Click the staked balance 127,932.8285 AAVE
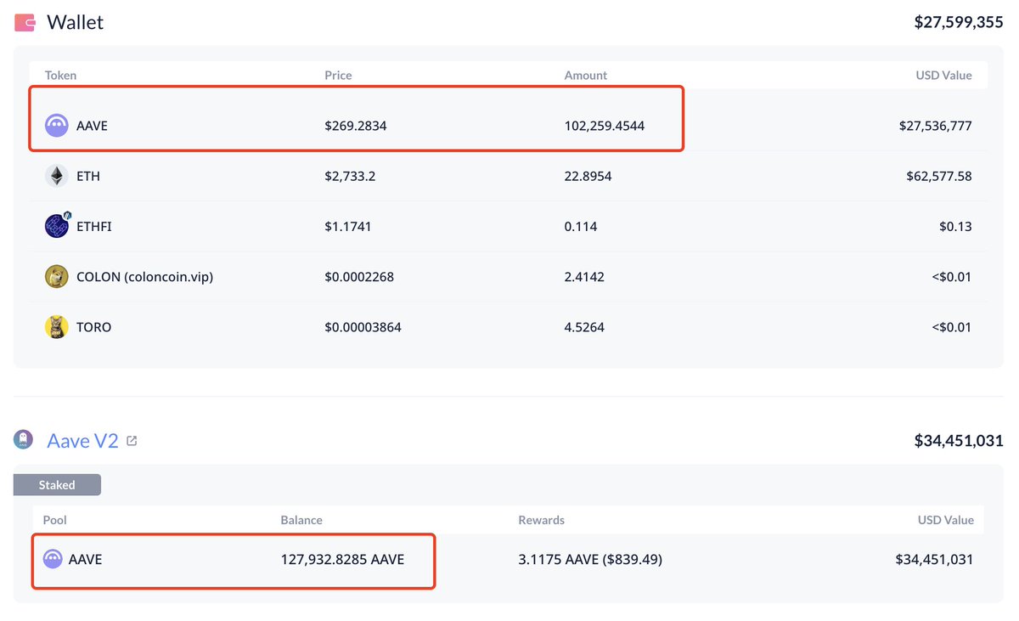Screen dimensions: 1019x621 [342, 559]
